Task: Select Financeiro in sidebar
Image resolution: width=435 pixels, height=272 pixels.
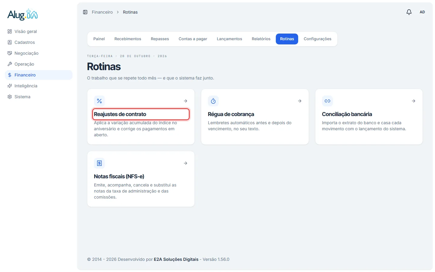Action: [x=39, y=75]
